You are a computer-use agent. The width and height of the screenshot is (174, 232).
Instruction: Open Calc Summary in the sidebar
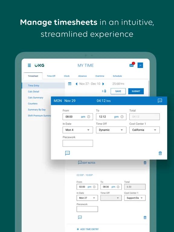point(36,98)
